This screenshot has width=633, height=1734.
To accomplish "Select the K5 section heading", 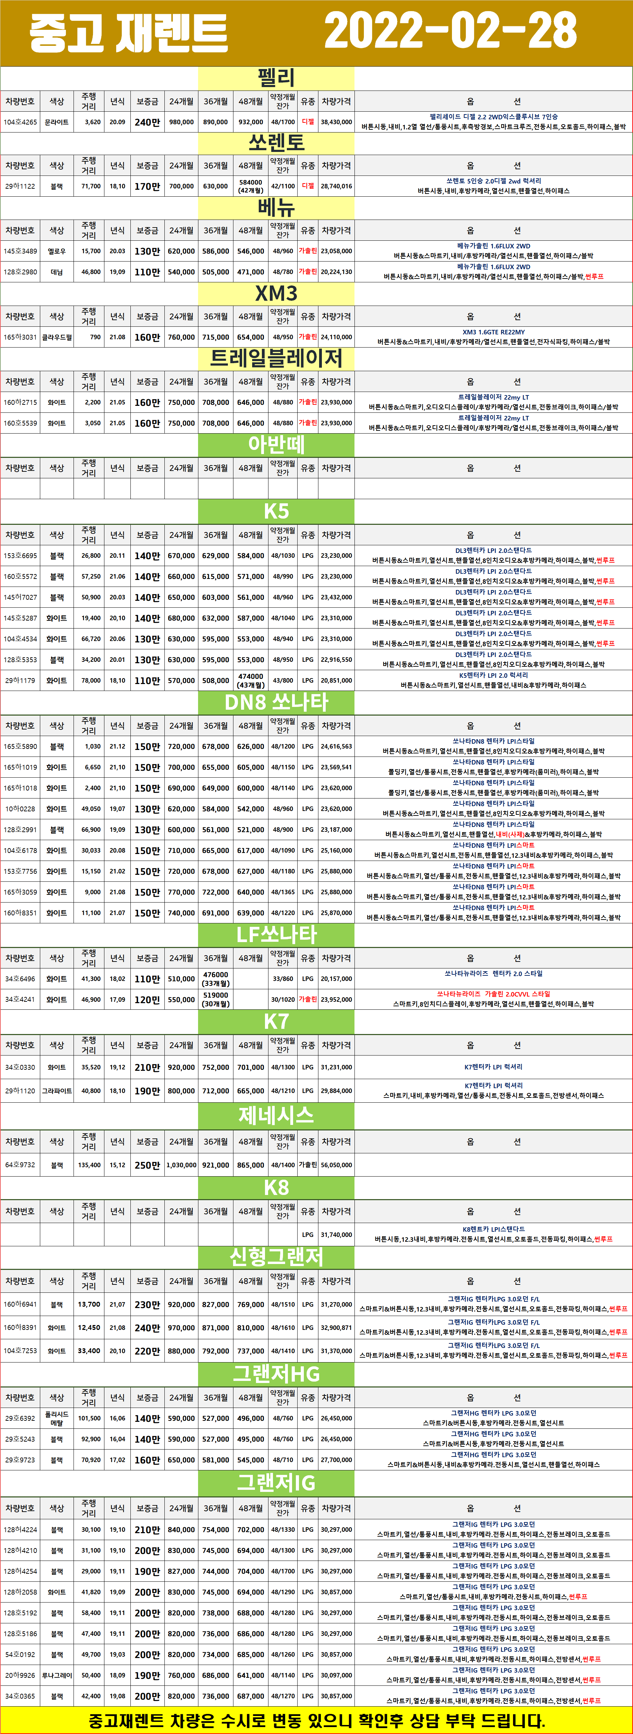I will point(276,511).
